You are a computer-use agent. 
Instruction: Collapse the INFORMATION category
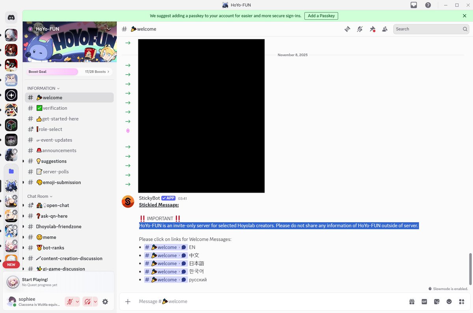(x=43, y=88)
